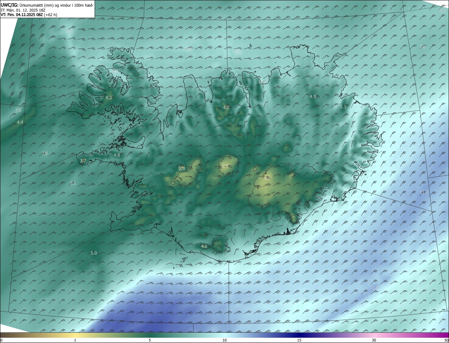Screen dimensions: 449x343
Task: Click the colorbar tick label 1
Action: click(x=75, y=340)
